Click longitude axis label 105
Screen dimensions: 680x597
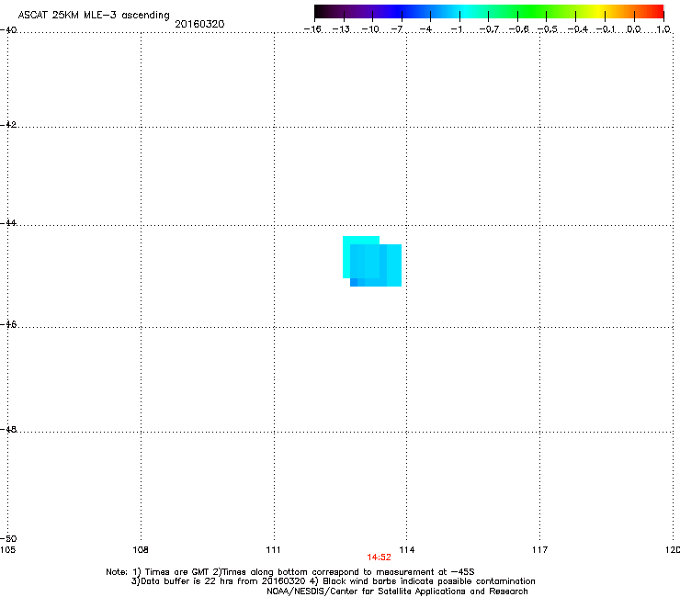point(7,550)
